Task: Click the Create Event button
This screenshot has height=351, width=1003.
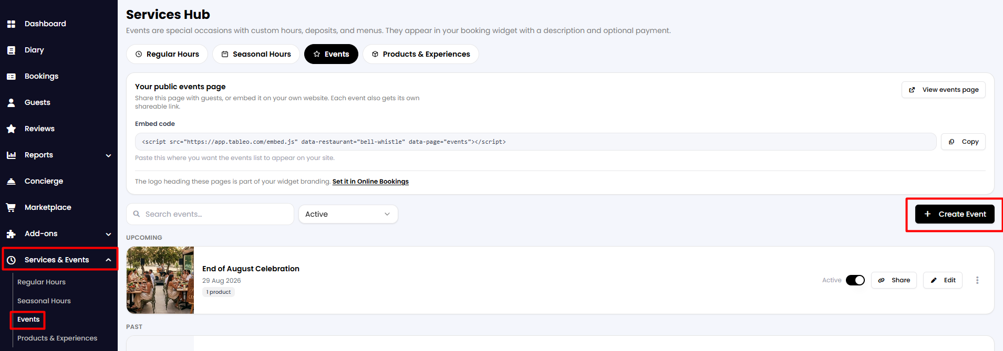Action: (x=955, y=214)
